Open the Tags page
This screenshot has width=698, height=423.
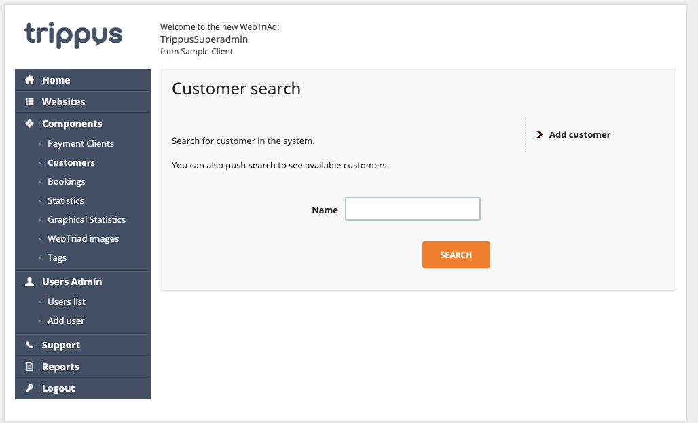point(57,258)
